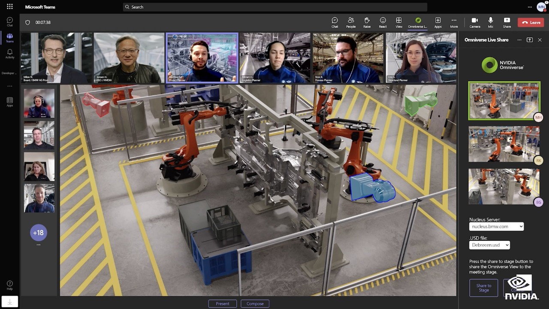Open the More options menu in the toolbar
Image resolution: width=549 pixels, height=309 pixels.
pos(453,22)
